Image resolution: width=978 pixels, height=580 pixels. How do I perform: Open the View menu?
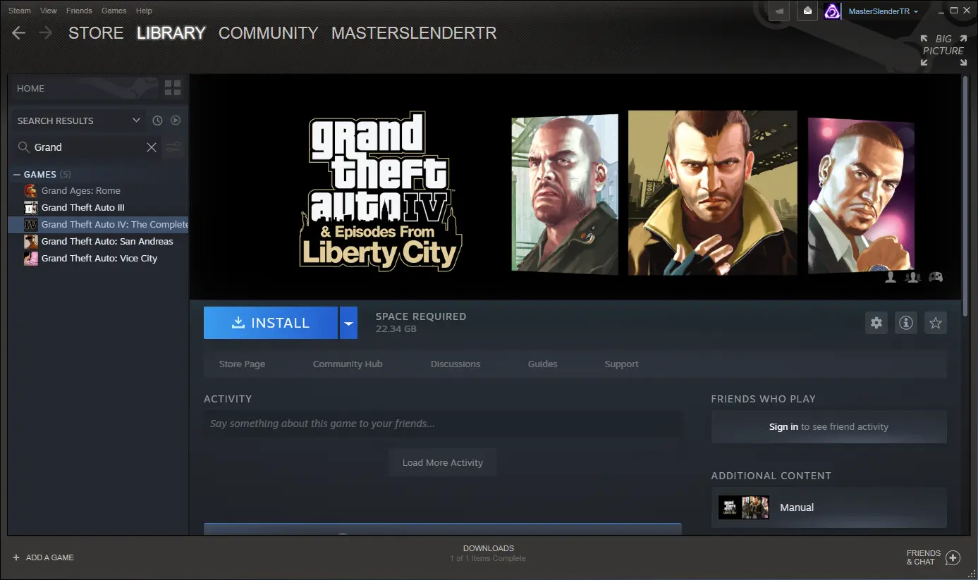[49, 11]
